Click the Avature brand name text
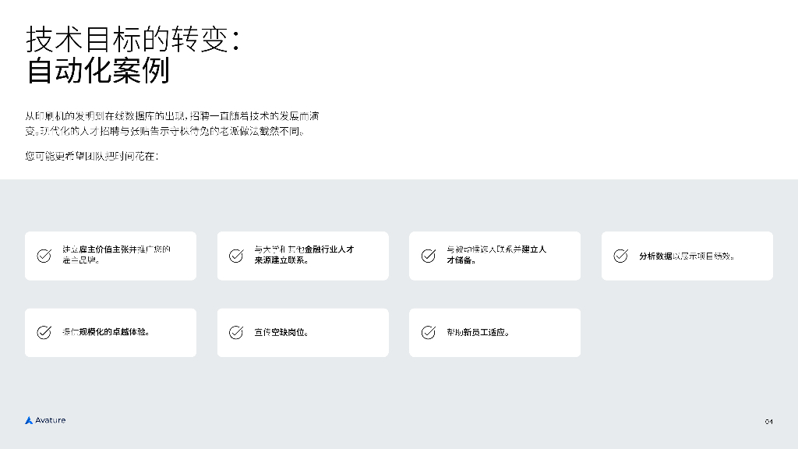The width and height of the screenshot is (798, 449). 51,421
